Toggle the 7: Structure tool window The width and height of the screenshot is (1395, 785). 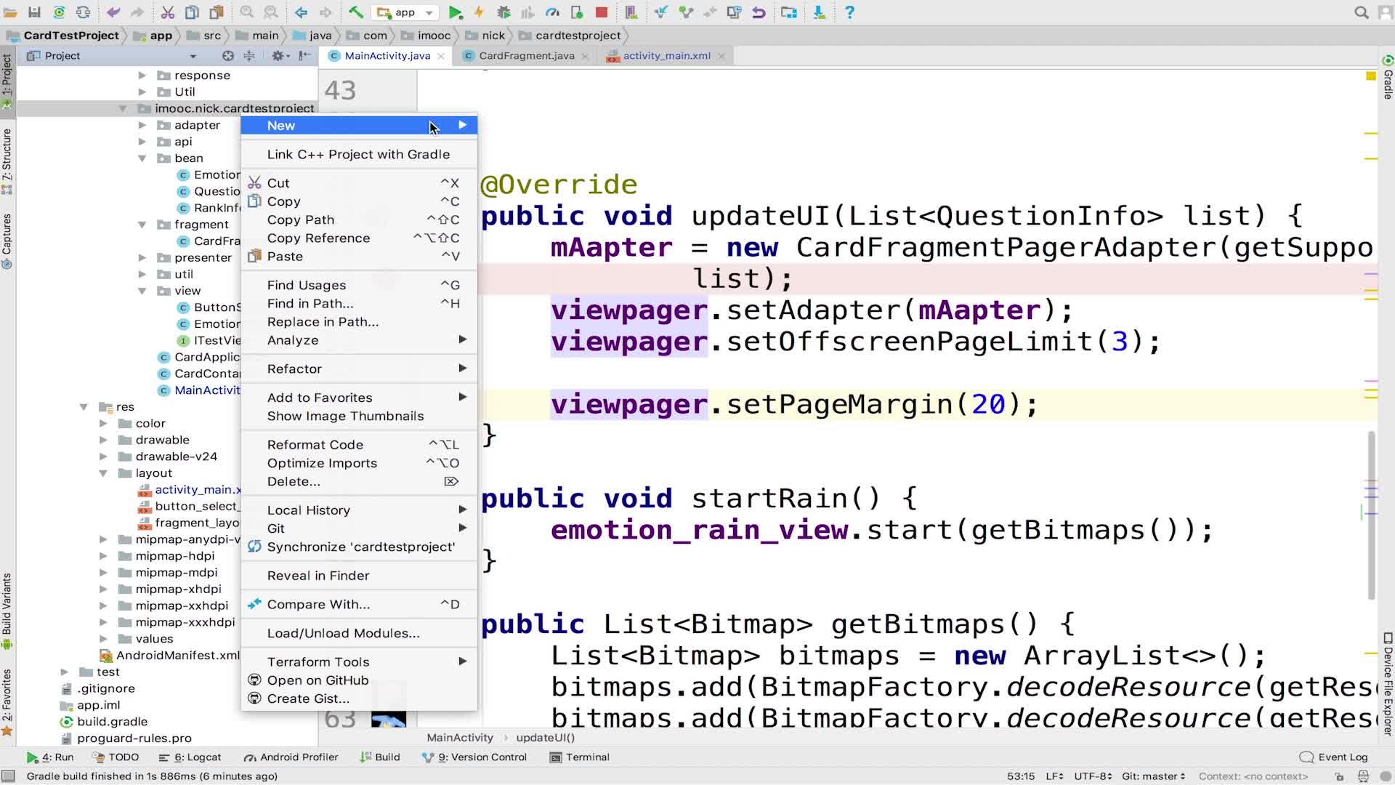click(x=7, y=155)
